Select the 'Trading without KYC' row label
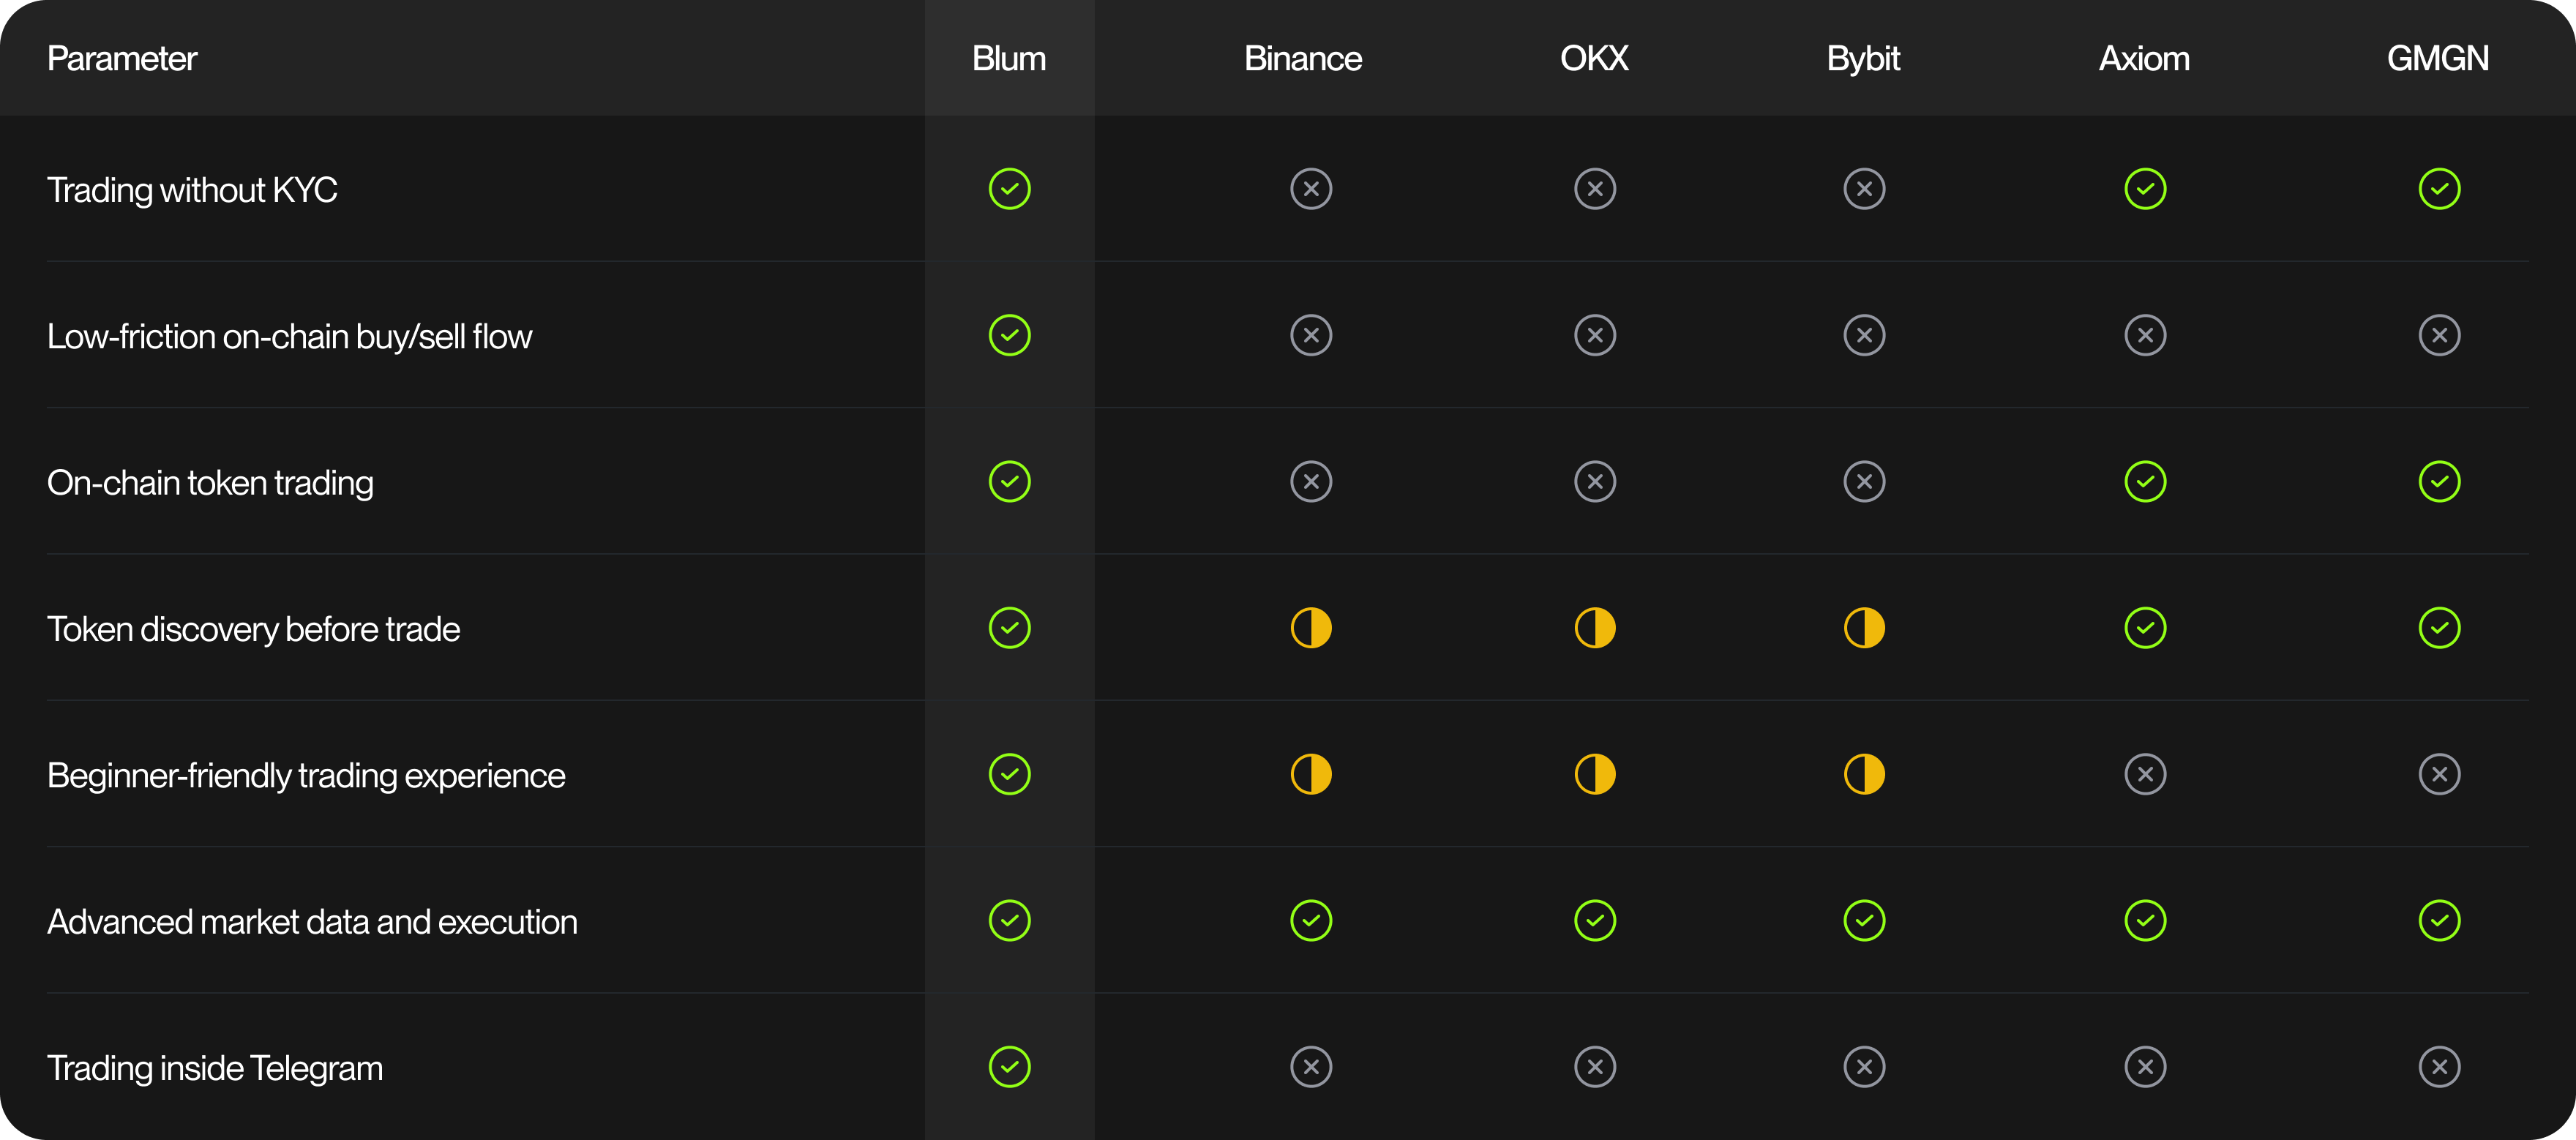 click(192, 190)
